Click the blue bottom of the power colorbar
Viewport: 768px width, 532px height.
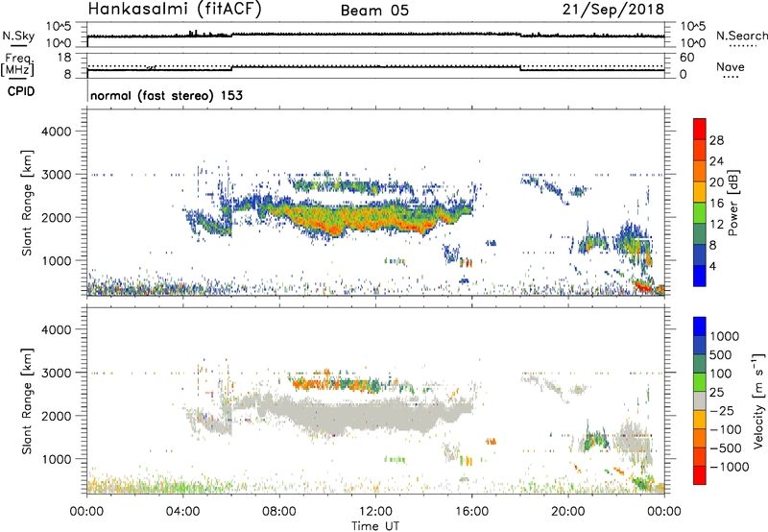pyautogui.click(x=700, y=276)
